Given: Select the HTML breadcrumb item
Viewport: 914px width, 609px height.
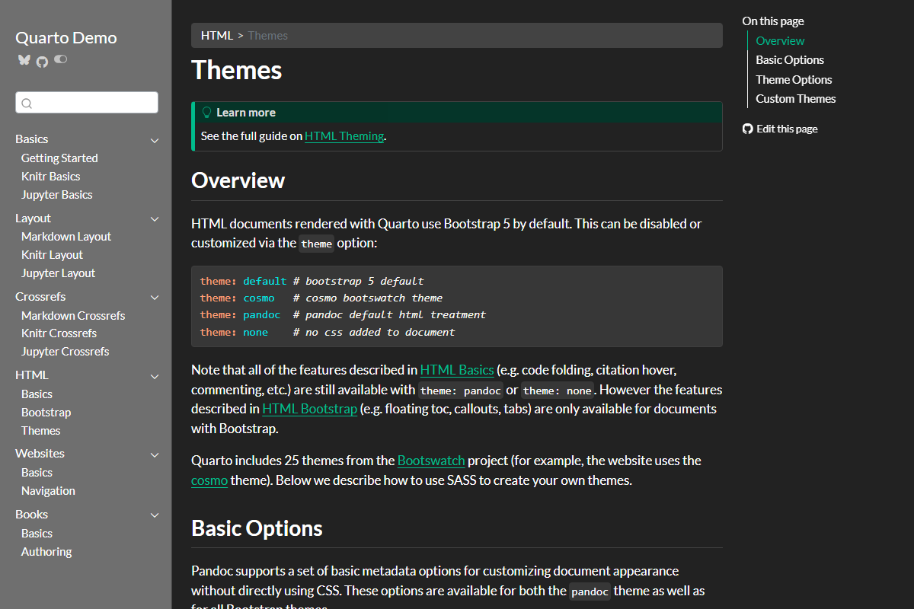Looking at the screenshot, I should point(217,35).
